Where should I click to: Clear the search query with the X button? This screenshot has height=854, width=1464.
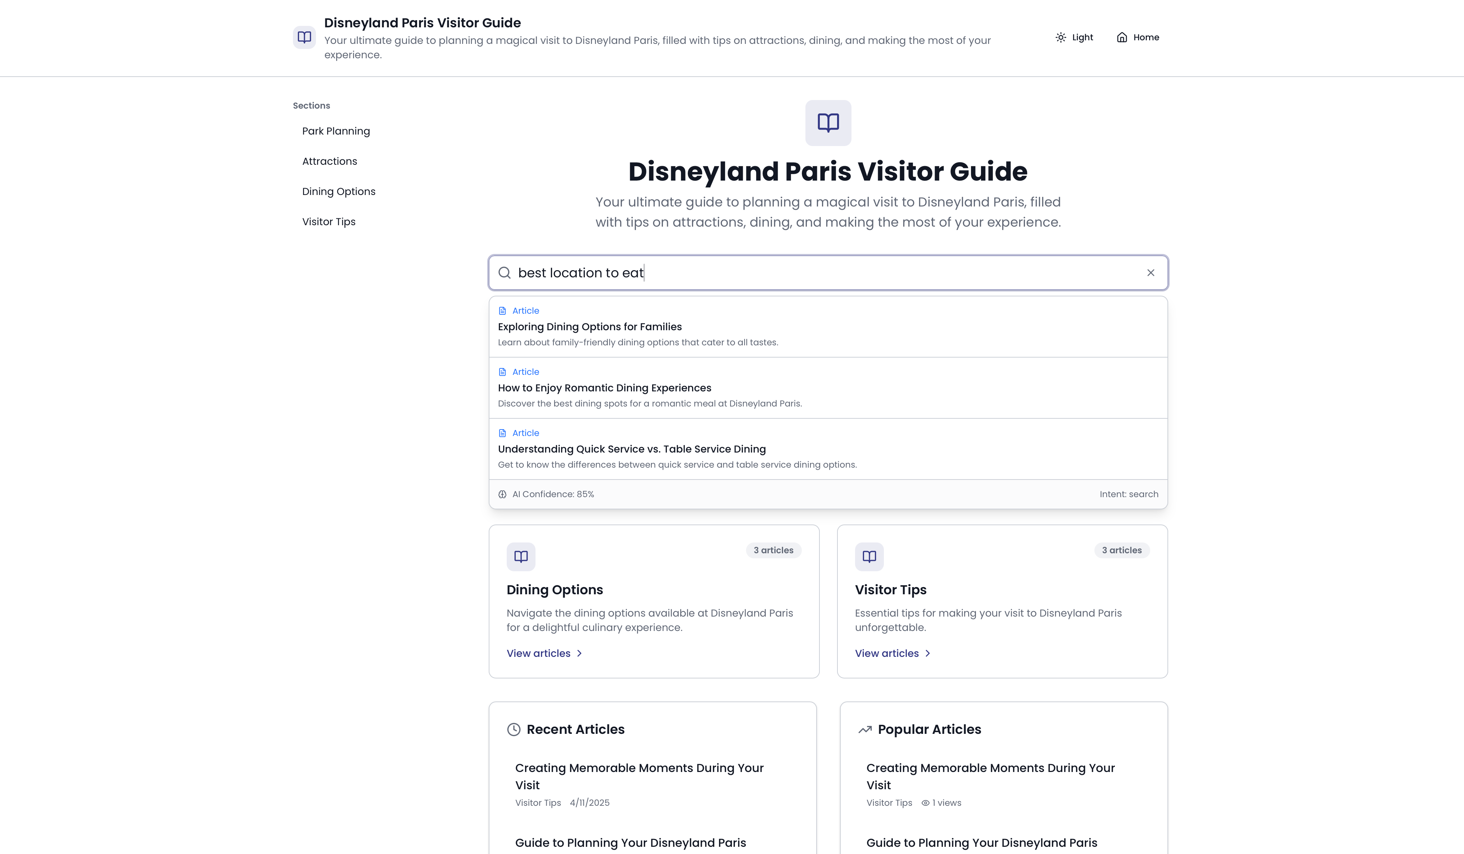click(1151, 272)
